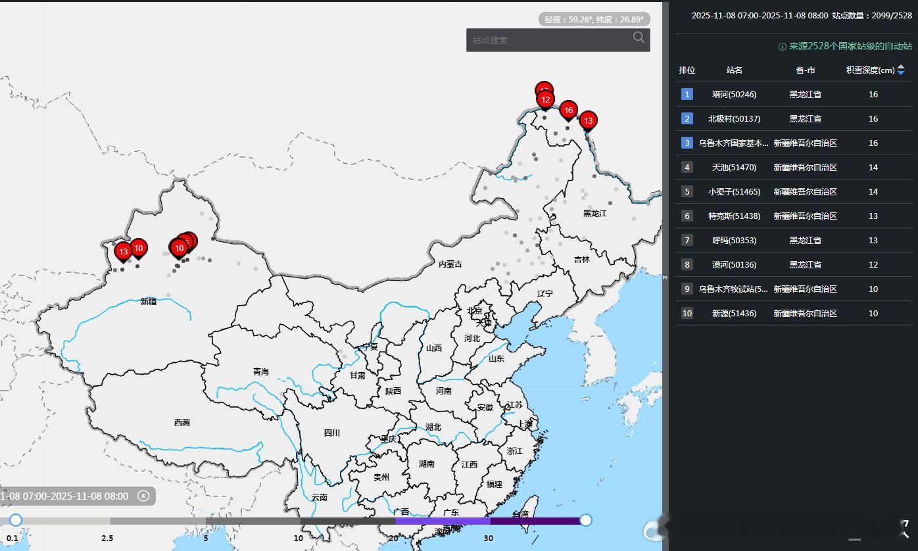Click the 省-市 column header
The width and height of the screenshot is (918, 551).
(x=806, y=70)
